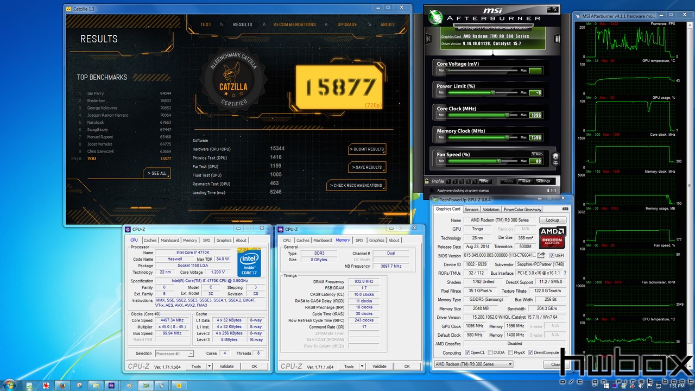Open the CPU-Z purple taskbar icon

tap(111, 385)
